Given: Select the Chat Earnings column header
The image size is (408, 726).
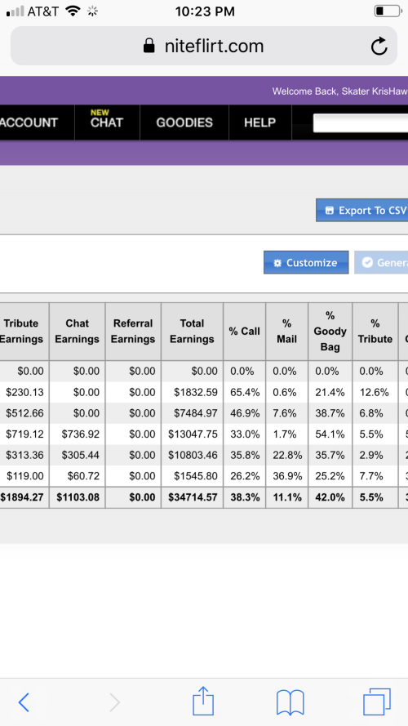Looking at the screenshot, I should 78,331.
